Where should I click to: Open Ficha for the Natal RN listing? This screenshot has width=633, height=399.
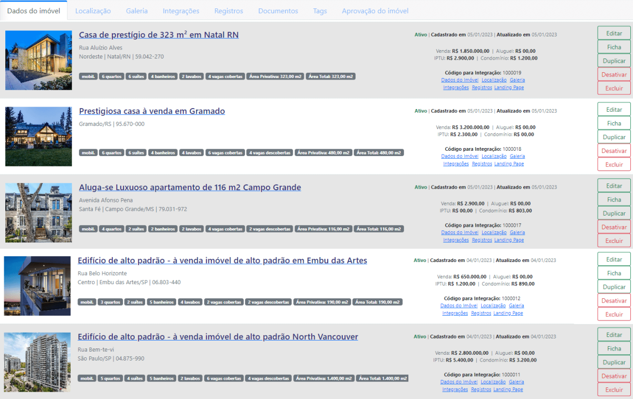click(x=614, y=47)
